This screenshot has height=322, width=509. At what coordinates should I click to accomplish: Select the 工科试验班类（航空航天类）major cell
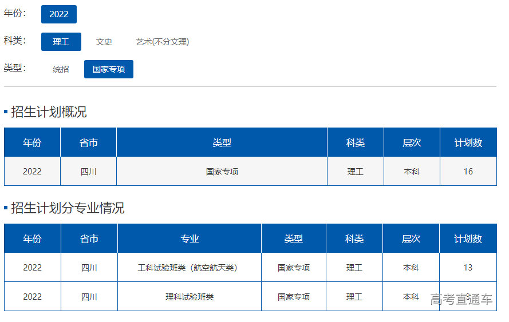click(190, 268)
